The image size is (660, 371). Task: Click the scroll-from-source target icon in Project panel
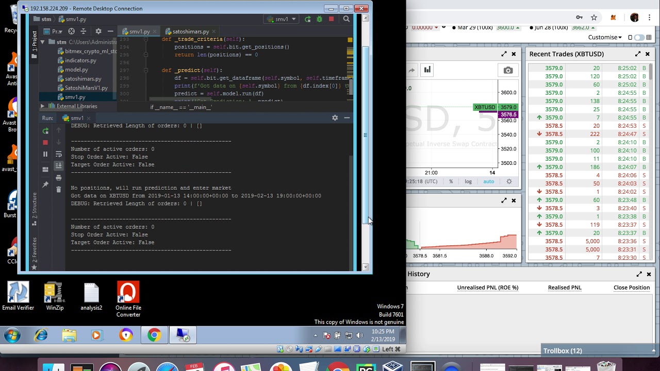[x=72, y=31]
